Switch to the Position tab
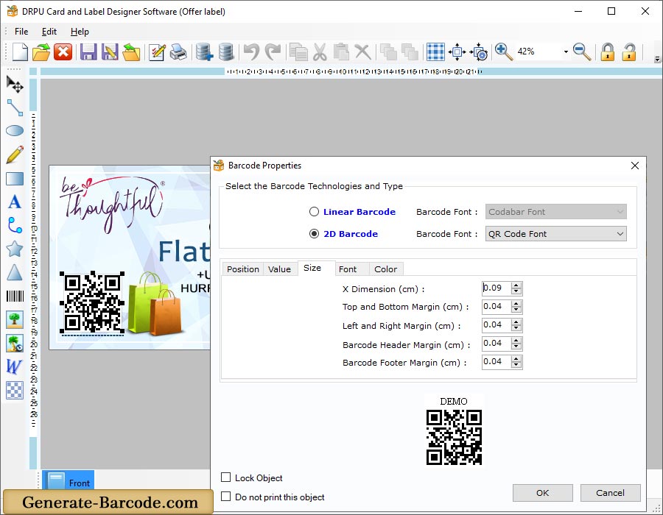The width and height of the screenshot is (663, 515). click(242, 269)
